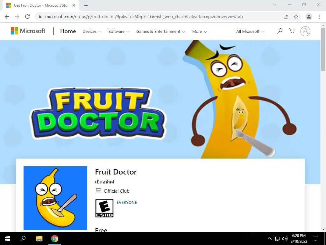
Task: Click the scrollbar up arrow
Action: pos(323,25)
